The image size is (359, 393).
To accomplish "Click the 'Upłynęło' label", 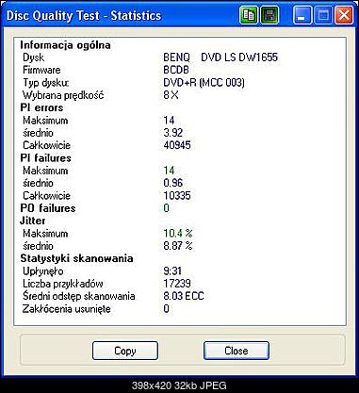I will point(43,271).
